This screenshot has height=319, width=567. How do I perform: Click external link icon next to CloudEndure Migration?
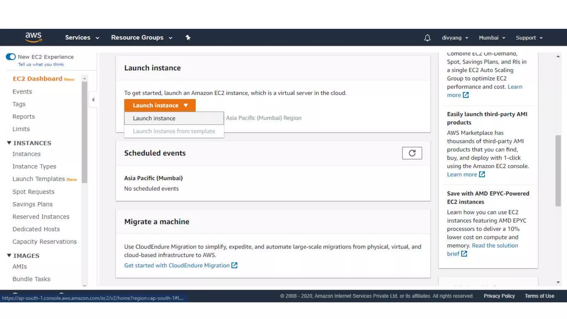234,265
